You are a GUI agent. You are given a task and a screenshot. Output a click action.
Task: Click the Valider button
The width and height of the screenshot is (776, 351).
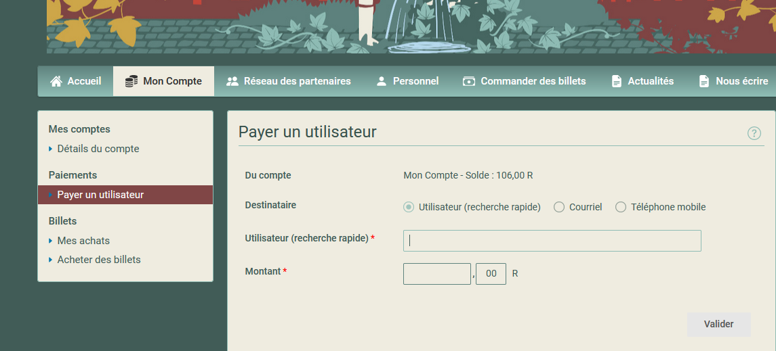pyautogui.click(x=718, y=325)
